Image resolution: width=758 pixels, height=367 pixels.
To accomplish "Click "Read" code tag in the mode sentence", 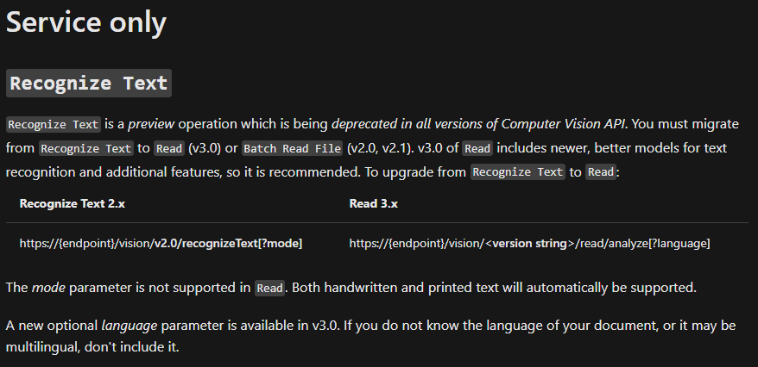I will [x=269, y=288].
